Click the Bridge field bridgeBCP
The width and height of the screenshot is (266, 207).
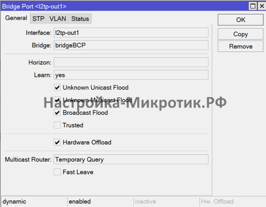pos(131,45)
